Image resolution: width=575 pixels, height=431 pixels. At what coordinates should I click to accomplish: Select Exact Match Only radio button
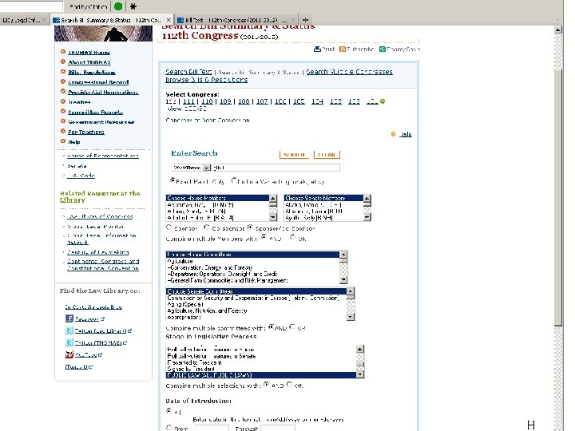click(x=172, y=180)
